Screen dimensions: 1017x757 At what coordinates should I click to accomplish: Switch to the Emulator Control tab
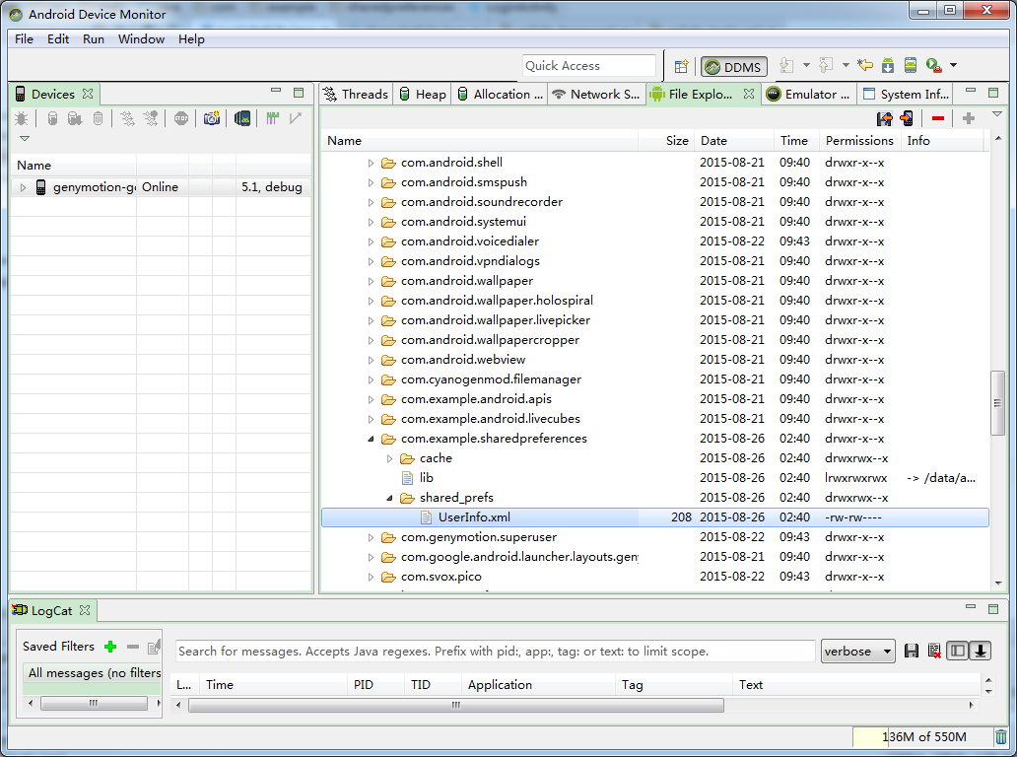pyautogui.click(x=809, y=94)
